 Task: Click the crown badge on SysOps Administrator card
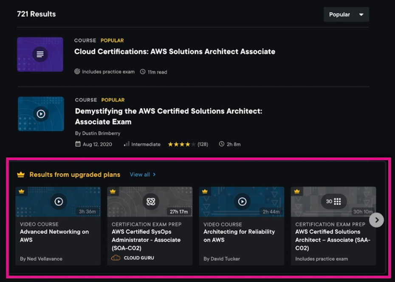coord(113,191)
